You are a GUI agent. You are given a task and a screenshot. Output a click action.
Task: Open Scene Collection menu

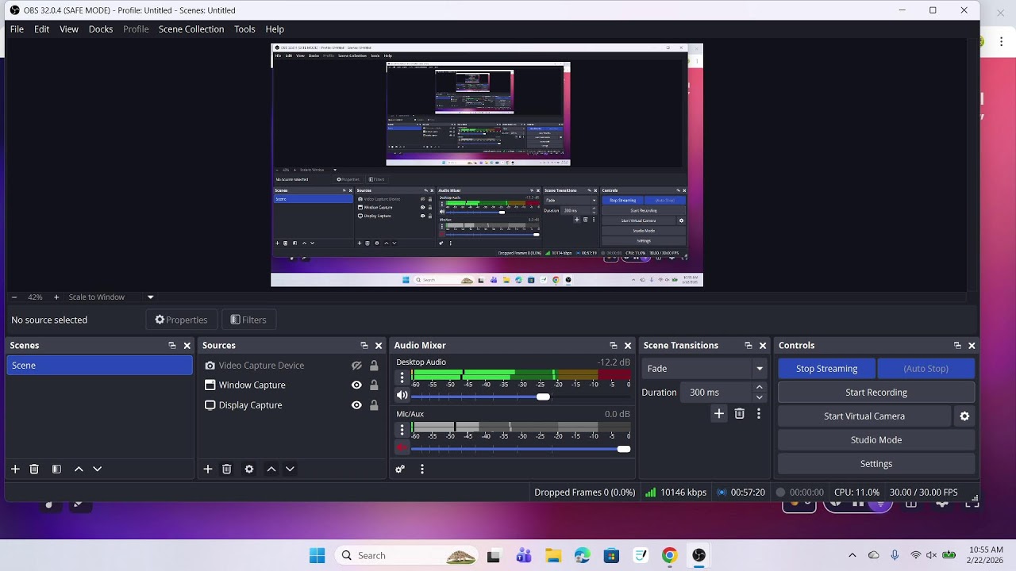coord(191,29)
